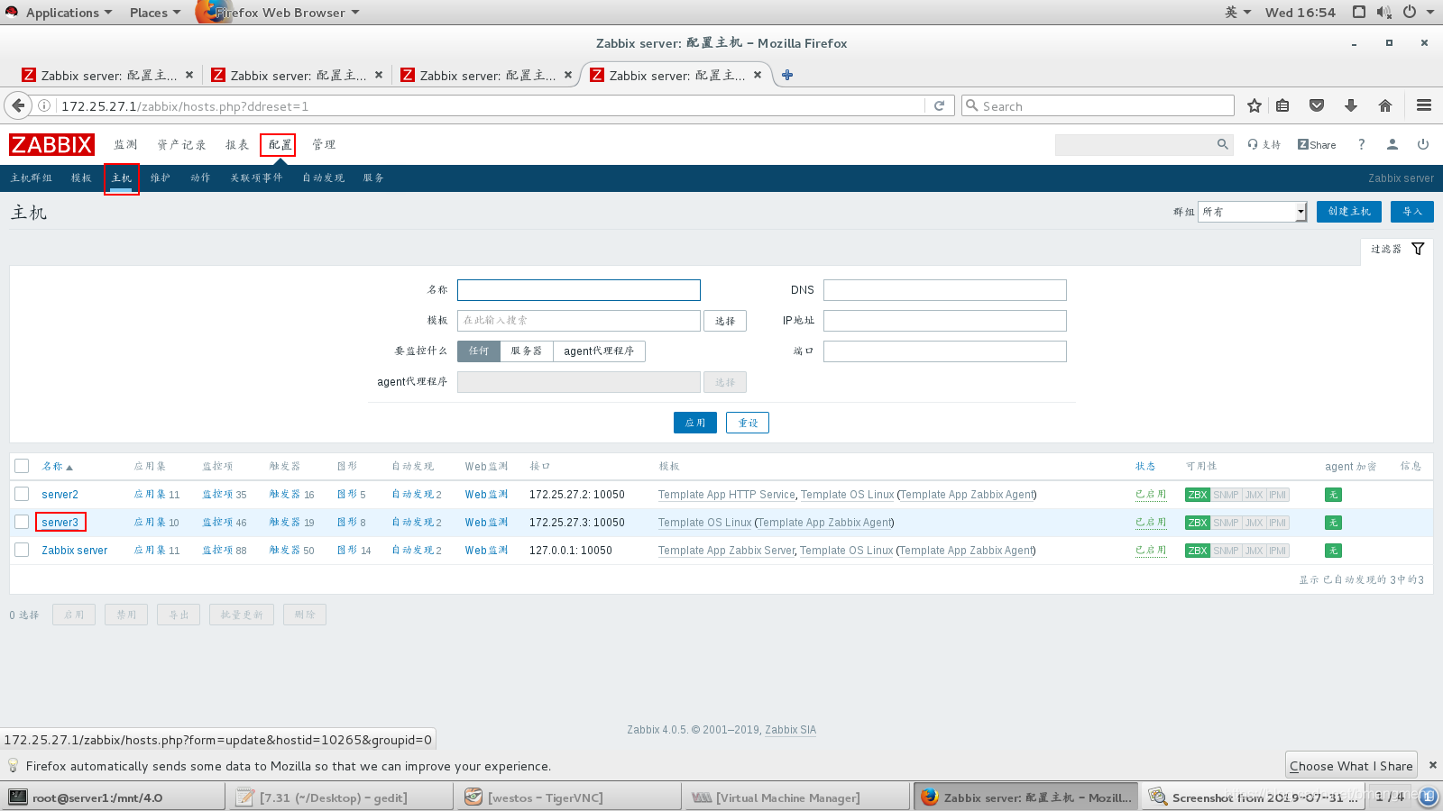Click Zabbix search magnifier icon

(1223, 144)
